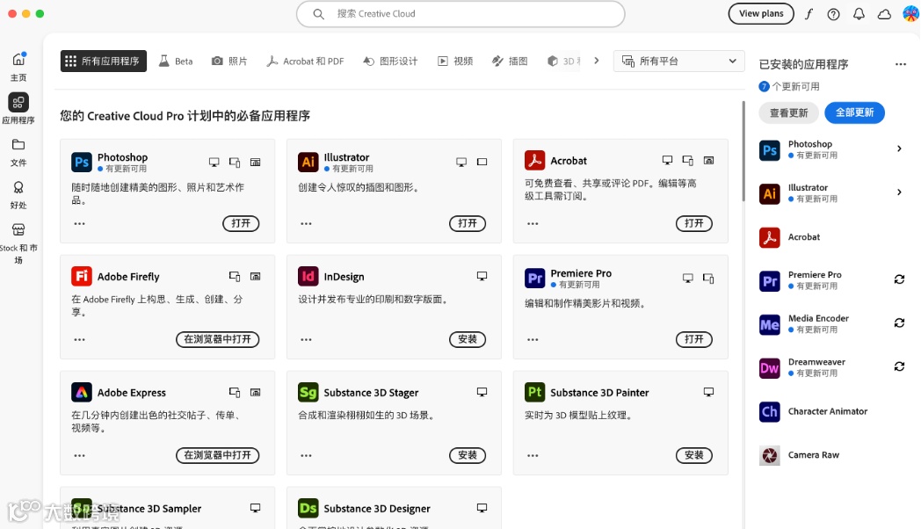Update Premiere Pro via its refresh icon
The height and width of the screenshot is (529, 921).
pos(899,279)
